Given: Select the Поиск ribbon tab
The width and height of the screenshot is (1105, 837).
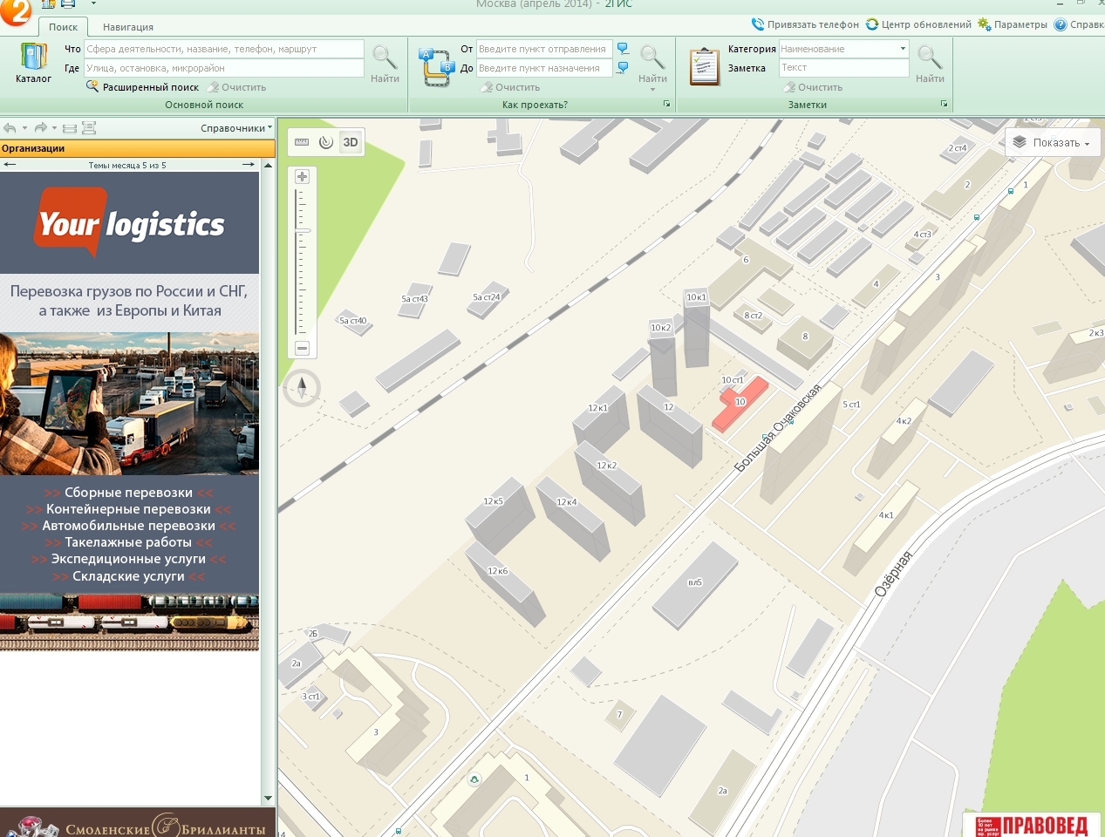Looking at the screenshot, I should [x=63, y=27].
